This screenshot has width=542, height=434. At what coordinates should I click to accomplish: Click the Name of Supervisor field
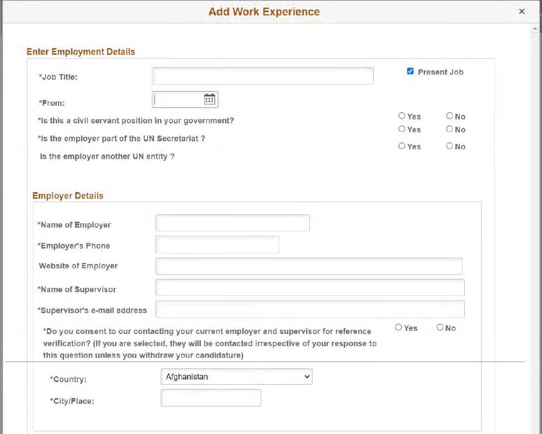tap(310, 287)
